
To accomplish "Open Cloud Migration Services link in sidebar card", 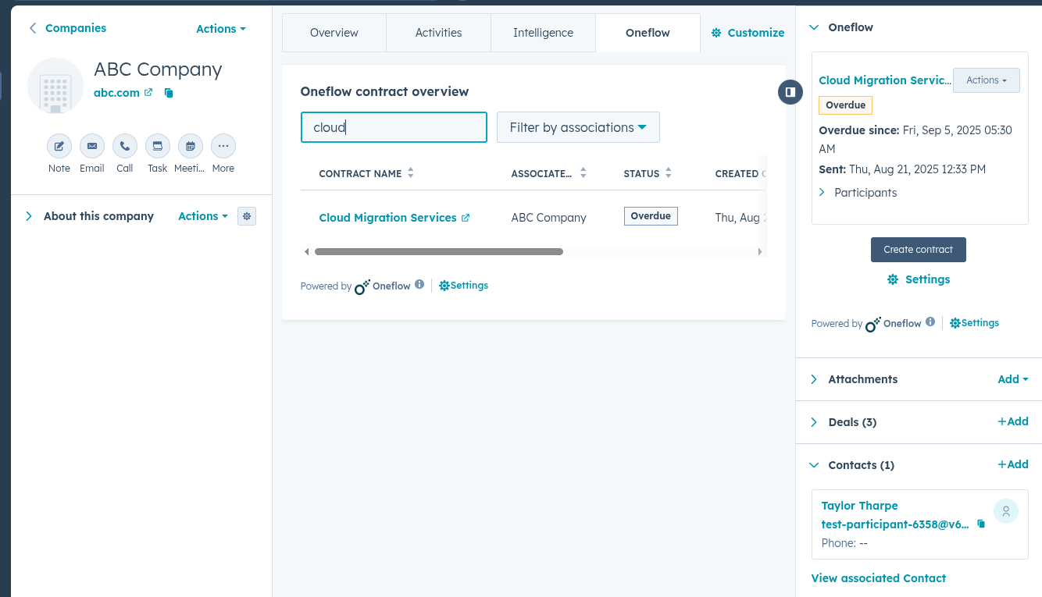I will (x=884, y=80).
